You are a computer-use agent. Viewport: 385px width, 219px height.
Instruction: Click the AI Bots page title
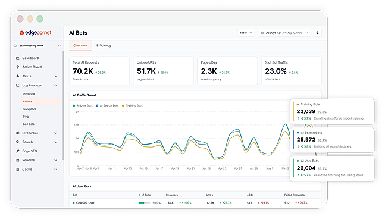79,33
